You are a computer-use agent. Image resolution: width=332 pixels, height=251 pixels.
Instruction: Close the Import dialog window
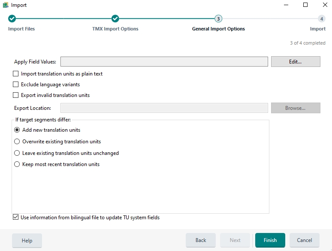click(325, 5)
